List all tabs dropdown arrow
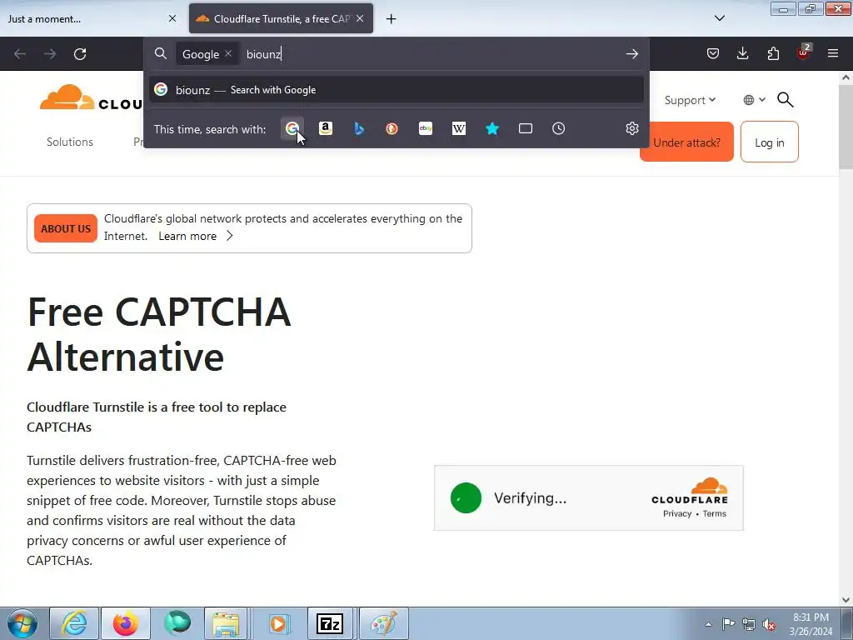The width and height of the screenshot is (853, 640). point(719,18)
